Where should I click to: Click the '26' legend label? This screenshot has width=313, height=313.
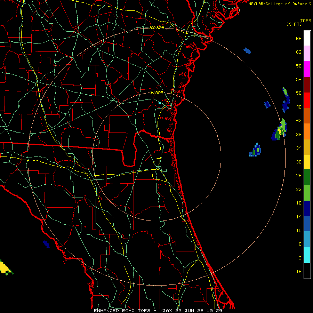(x=299, y=176)
